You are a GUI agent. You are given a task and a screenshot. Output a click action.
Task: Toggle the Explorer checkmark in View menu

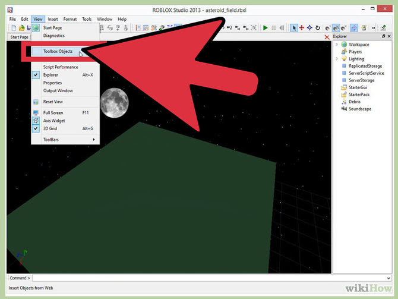(x=65, y=75)
